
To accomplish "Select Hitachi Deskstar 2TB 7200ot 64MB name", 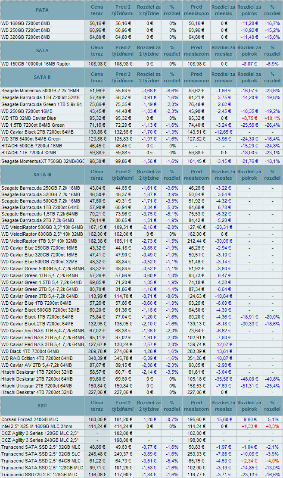I will [x=37, y=379].
